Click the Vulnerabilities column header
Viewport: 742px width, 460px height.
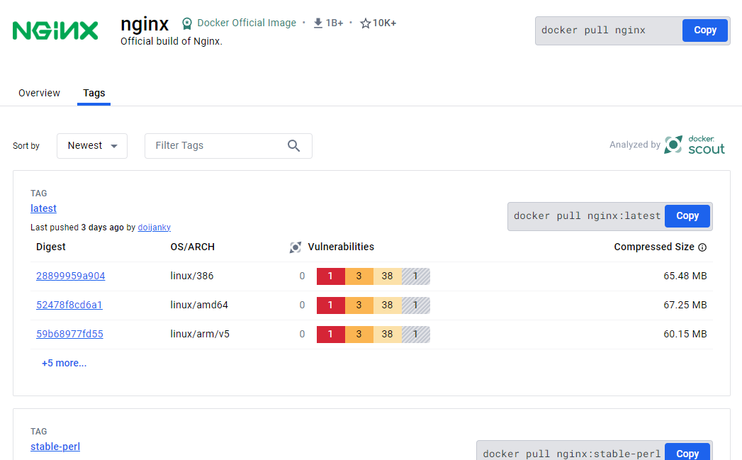pyautogui.click(x=341, y=247)
